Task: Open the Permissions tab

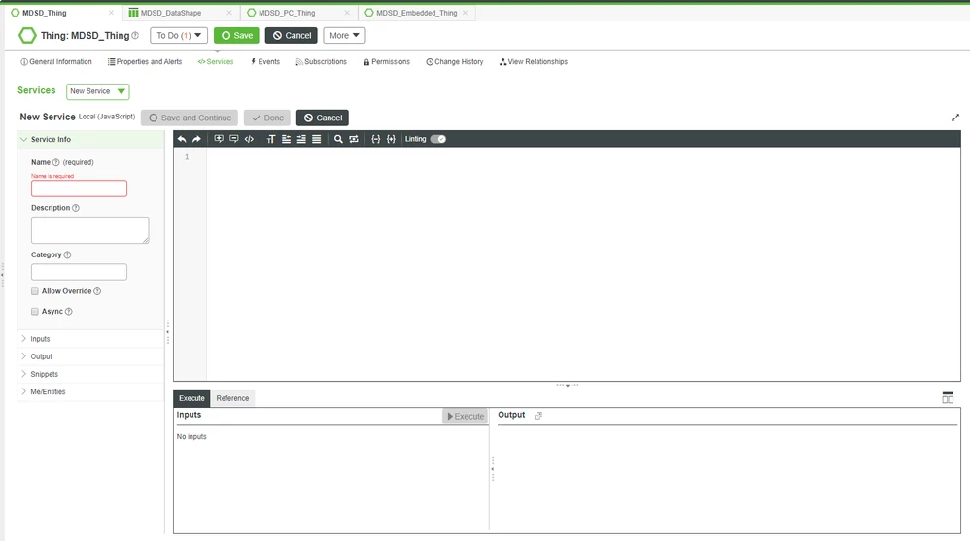Action: (x=387, y=62)
